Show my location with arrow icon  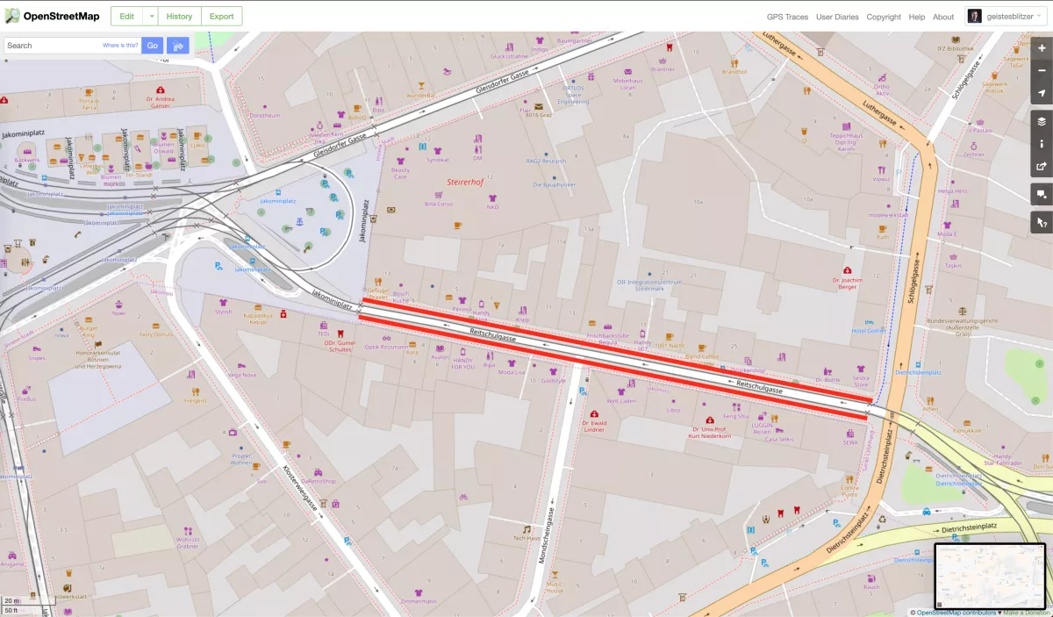tap(1042, 93)
